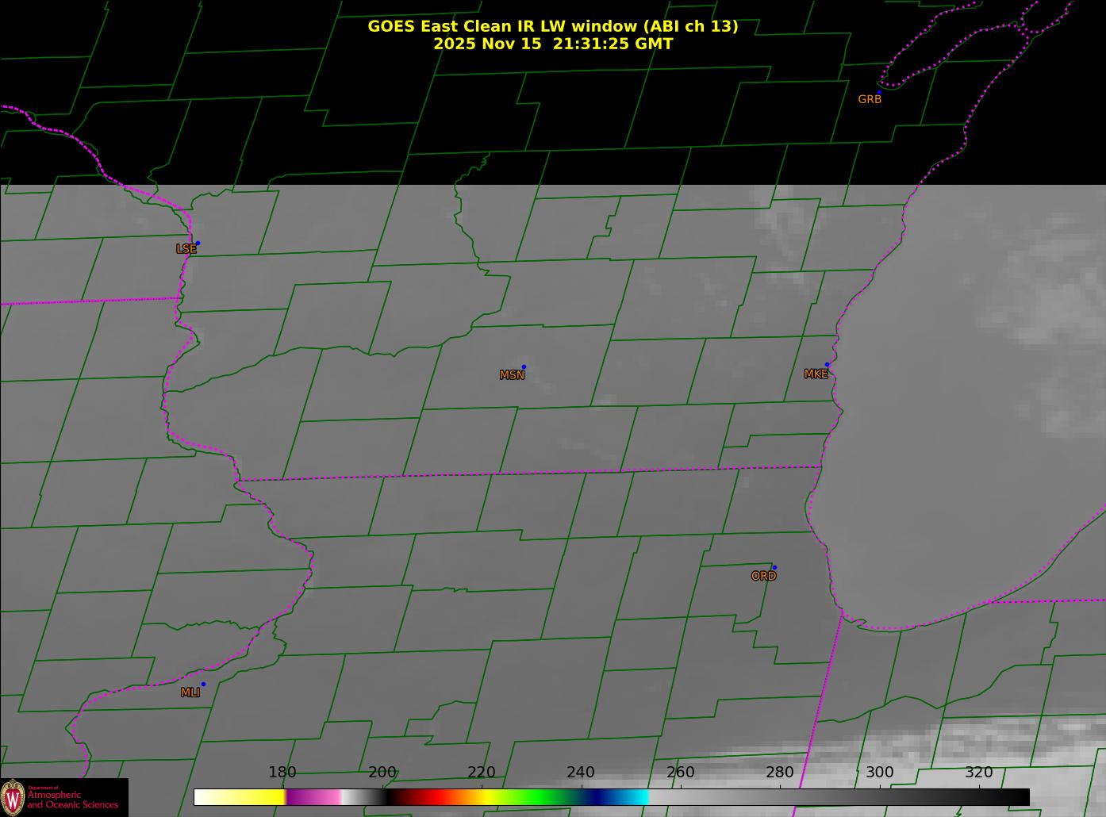Image resolution: width=1106 pixels, height=817 pixels.
Task: Click the 280 tick label on colorbar
Action: coord(779,773)
